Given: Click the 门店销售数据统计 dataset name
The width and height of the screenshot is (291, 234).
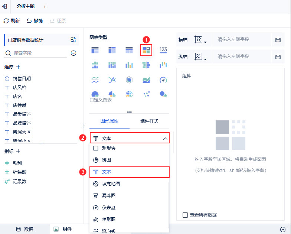Looking at the screenshot, I should tap(25, 40).
